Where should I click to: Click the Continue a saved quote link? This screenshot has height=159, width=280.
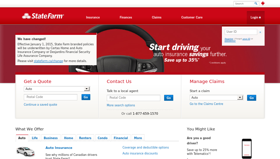pyautogui.click(x=41, y=105)
